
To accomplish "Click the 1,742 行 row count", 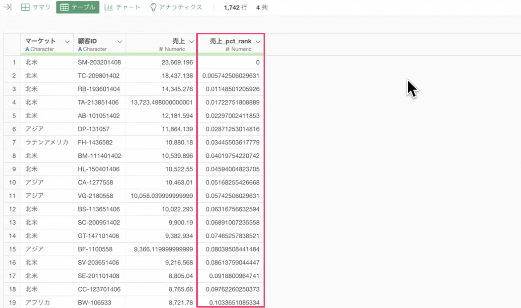I will pyautogui.click(x=235, y=7).
